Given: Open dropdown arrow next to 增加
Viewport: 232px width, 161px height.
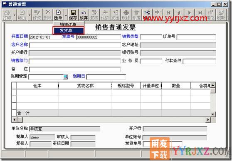Looking at the screenshot, I should tap(30, 15).
